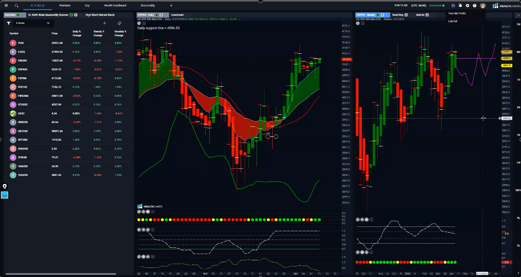Select the 1W timeframe button

pyautogui.click(x=518, y=163)
